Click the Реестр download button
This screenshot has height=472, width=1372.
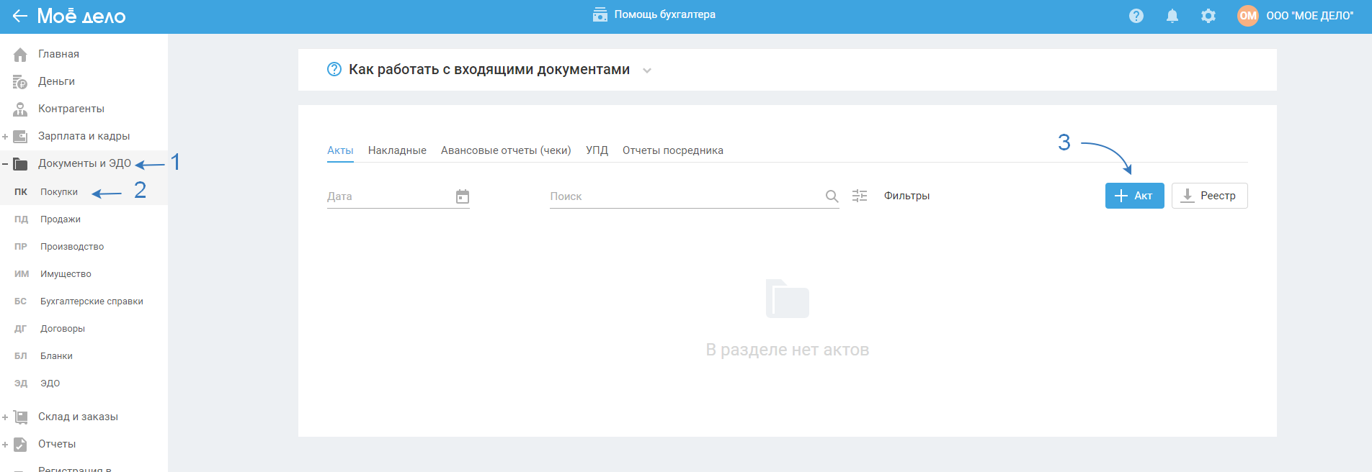coord(1209,196)
